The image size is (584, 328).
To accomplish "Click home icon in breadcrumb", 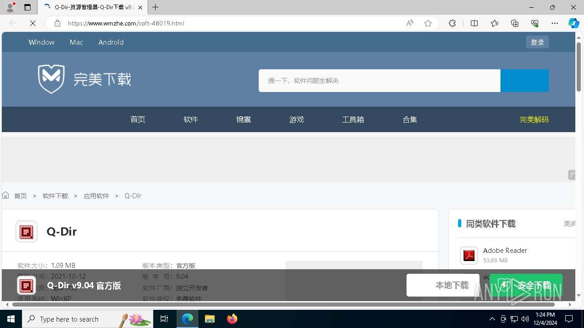I will coord(5,195).
